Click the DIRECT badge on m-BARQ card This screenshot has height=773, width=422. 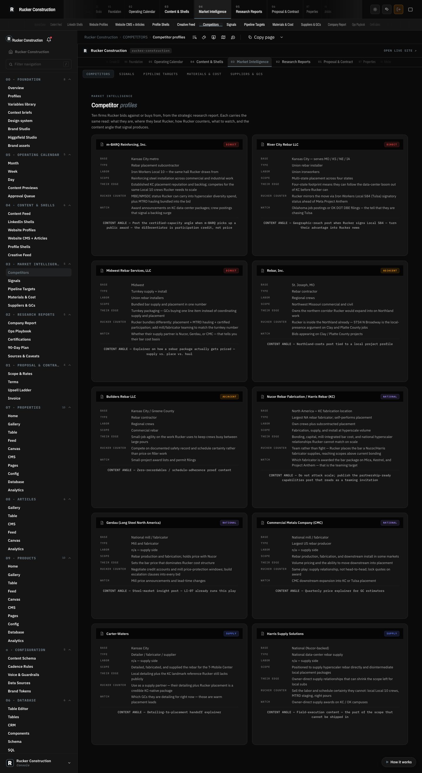click(x=231, y=145)
